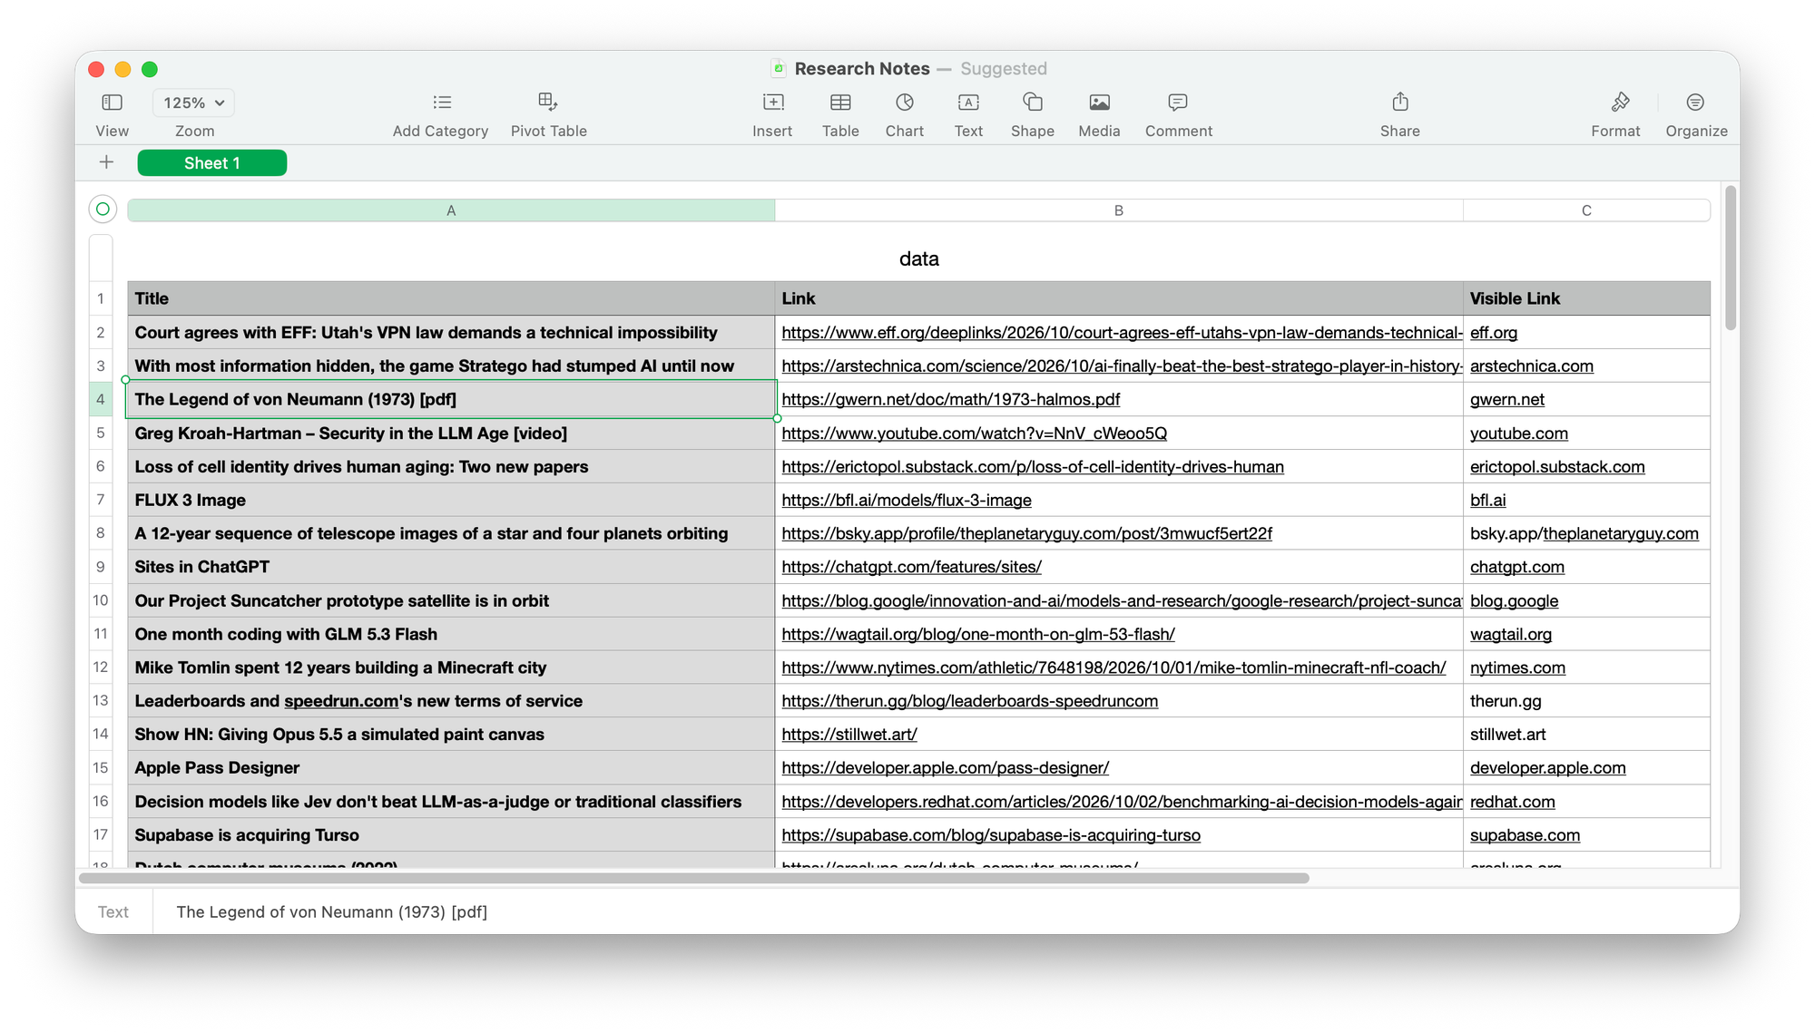Image resolution: width=1815 pixels, height=1033 pixels.
Task: Click the table select handle circle
Action: pos(103,210)
